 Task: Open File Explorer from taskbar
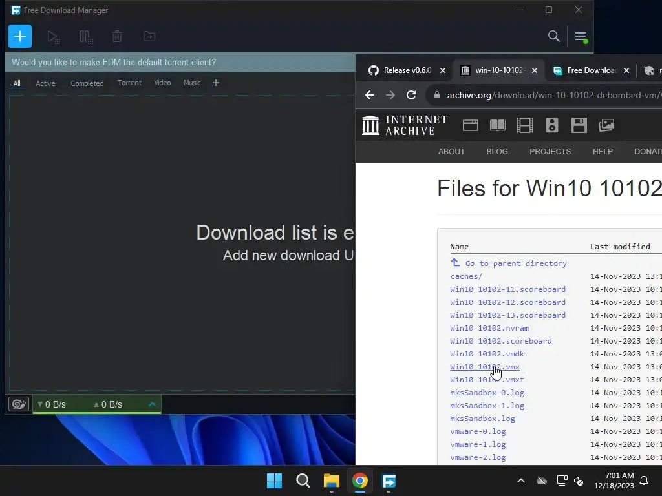[332, 480]
